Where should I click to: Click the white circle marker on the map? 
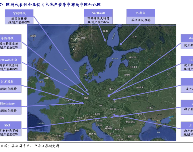click(x=115, y=101)
